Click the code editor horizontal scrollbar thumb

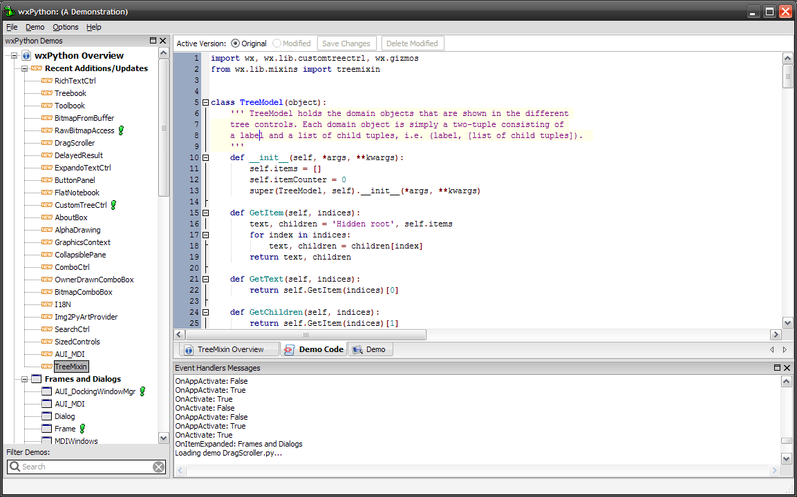[306, 335]
